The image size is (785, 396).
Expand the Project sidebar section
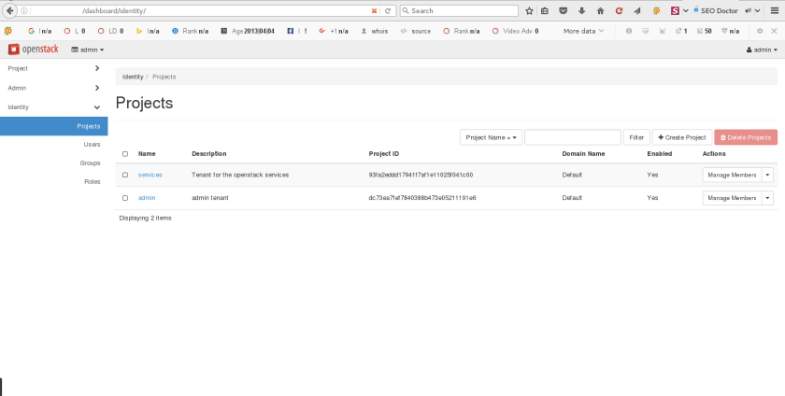point(53,68)
